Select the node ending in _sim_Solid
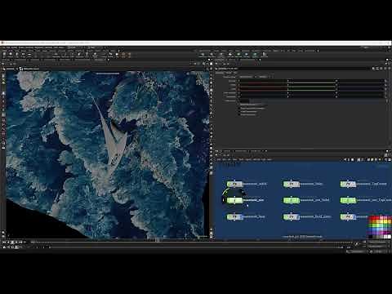 coord(292,201)
